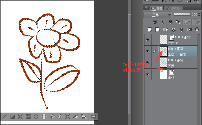Viewport: 202px width, 125px height.
Task: Delete layer using the trash can icon
Action: click(x=197, y=29)
